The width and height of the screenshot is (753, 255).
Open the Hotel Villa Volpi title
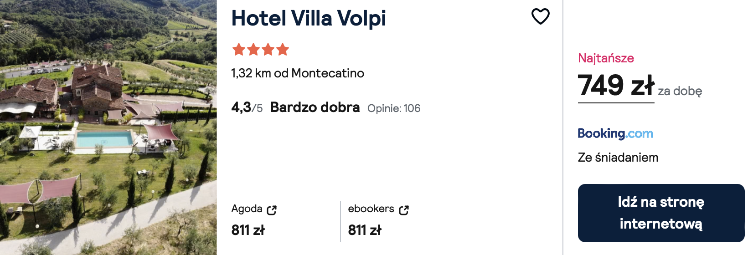pyautogui.click(x=309, y=19)
